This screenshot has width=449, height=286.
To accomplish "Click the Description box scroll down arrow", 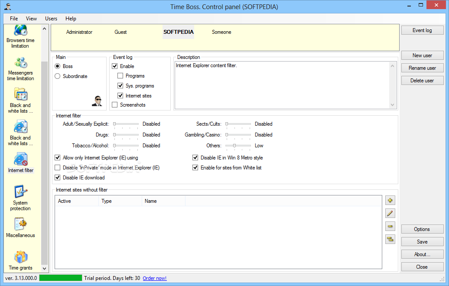I will pyautogui.click(x=393, y=105).
